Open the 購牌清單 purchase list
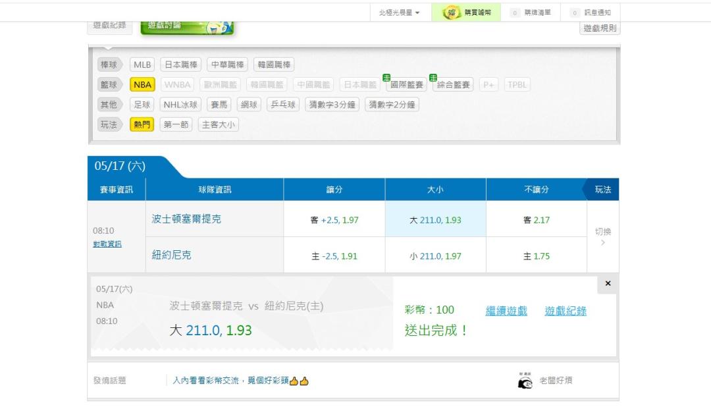 [531, 13]
